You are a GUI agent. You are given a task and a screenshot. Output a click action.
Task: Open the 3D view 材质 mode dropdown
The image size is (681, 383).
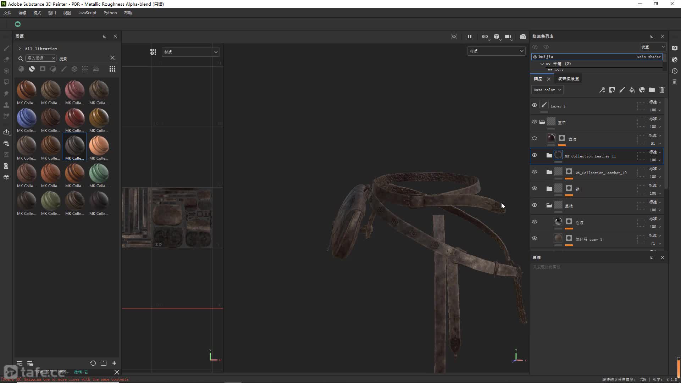496,51
